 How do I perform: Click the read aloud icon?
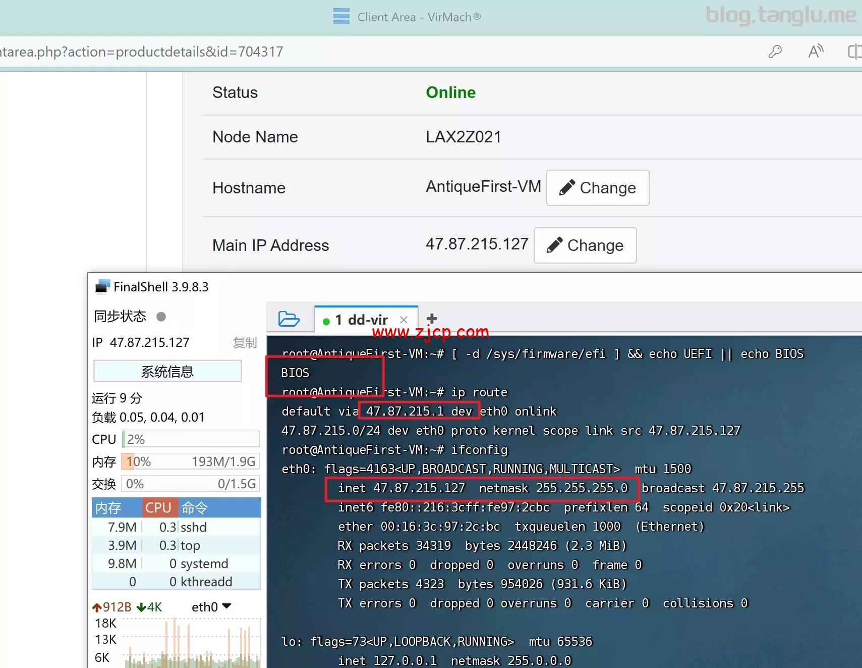[815, 52]
